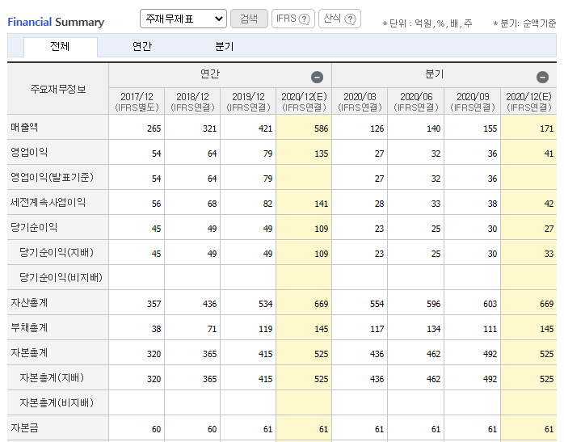Click the 자산총계 value 603 for 2020/09
The height and width of the screenshot is (442, 564).
click(490, 304)
